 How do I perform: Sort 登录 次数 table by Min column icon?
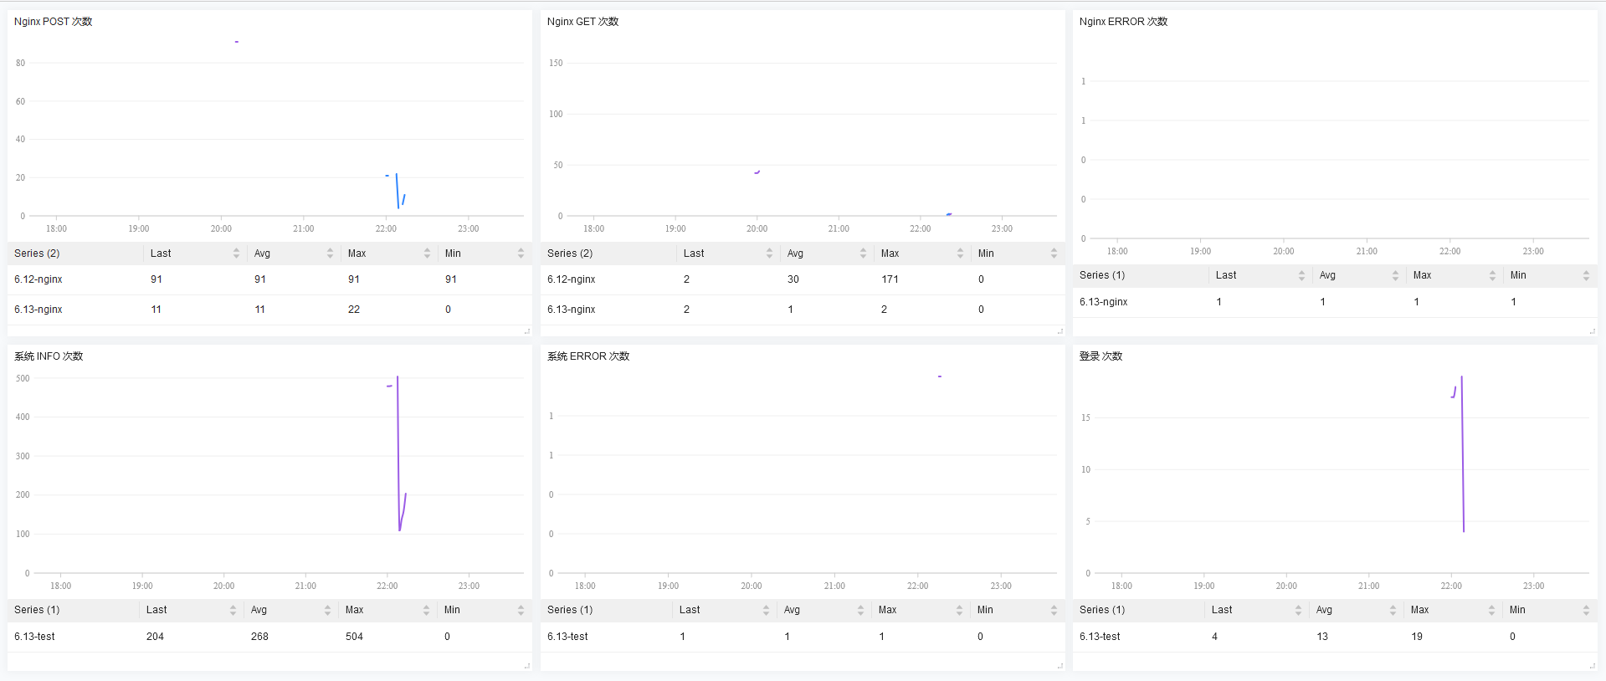coord(1586,611)
